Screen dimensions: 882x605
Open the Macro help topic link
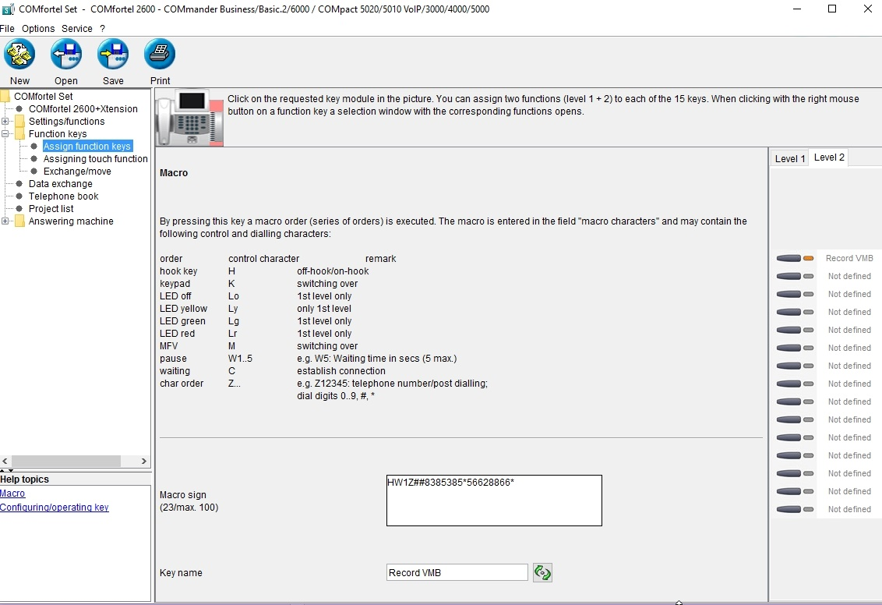[12, 494]
